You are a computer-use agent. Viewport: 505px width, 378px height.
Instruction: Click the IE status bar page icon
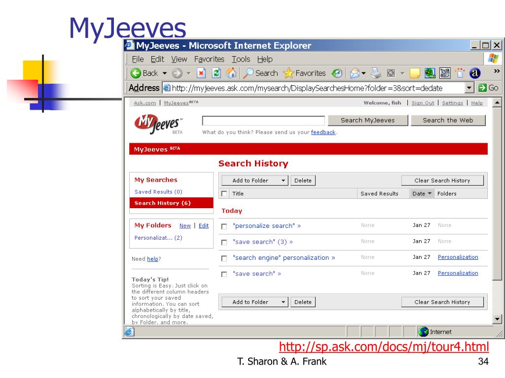coord(129,331)
